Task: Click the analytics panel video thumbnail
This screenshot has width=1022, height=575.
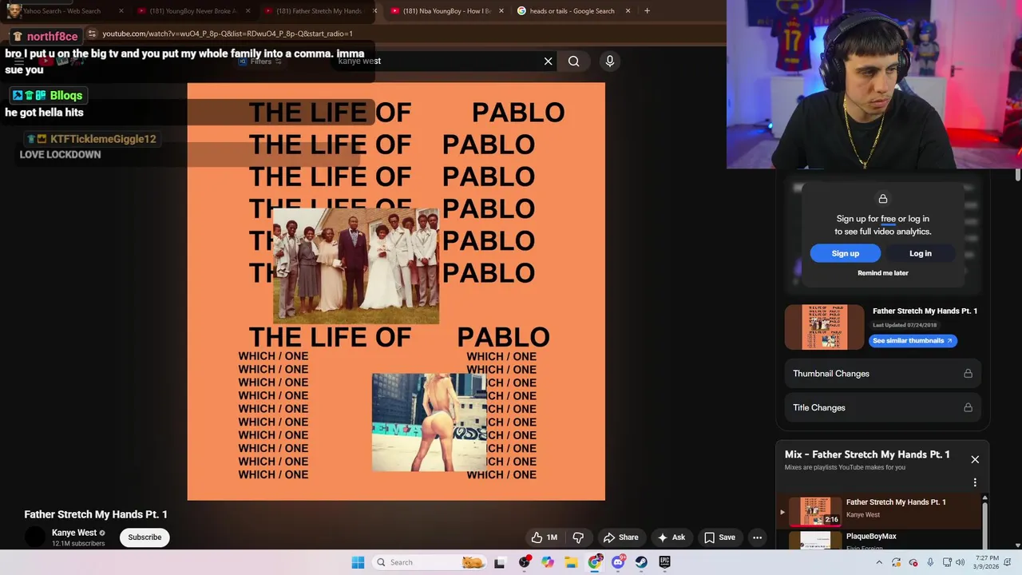Action: [824, 327]
